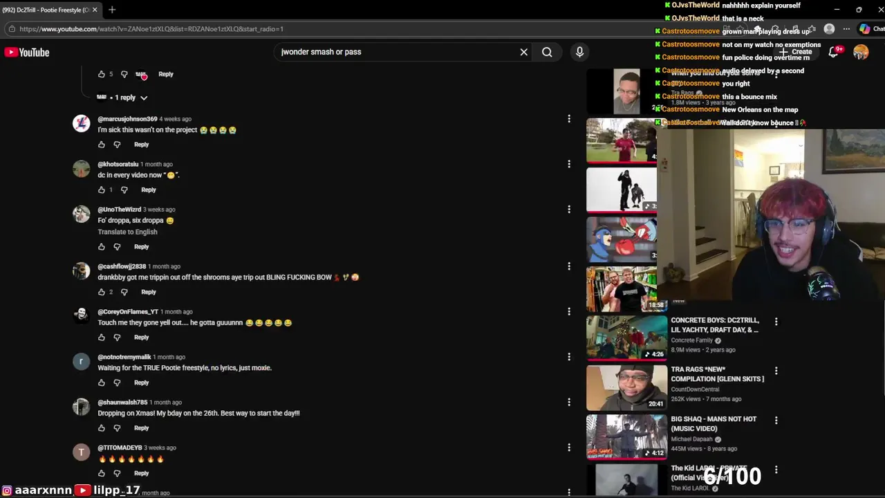Like @UnoTheWizrd's comment
Image resolution: width=885 pixels, height=498 pixels.
click(102, 246)
